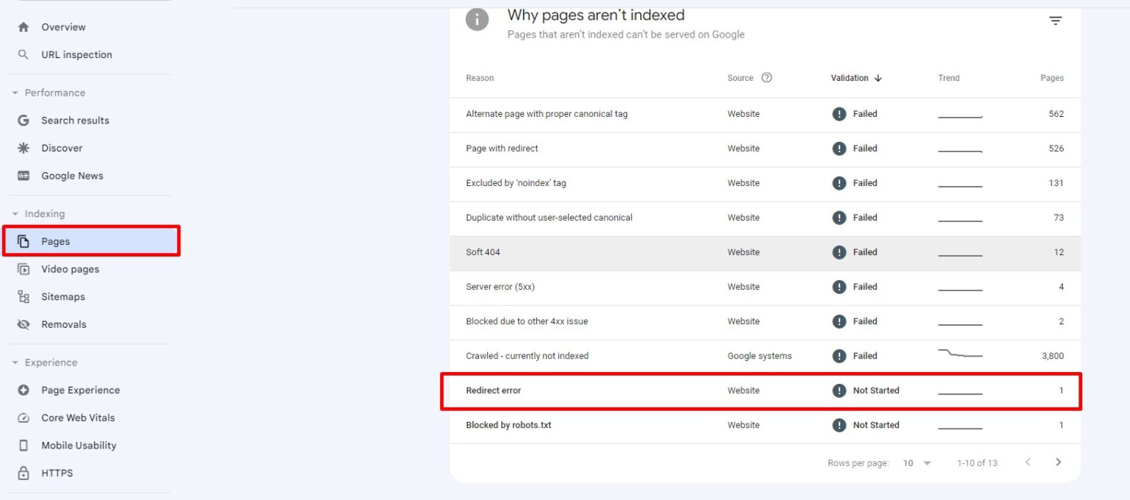This screenshot has height=500, width=1130.
Task: Select Sitemaps in the sidebar
Action: [63, 296]
